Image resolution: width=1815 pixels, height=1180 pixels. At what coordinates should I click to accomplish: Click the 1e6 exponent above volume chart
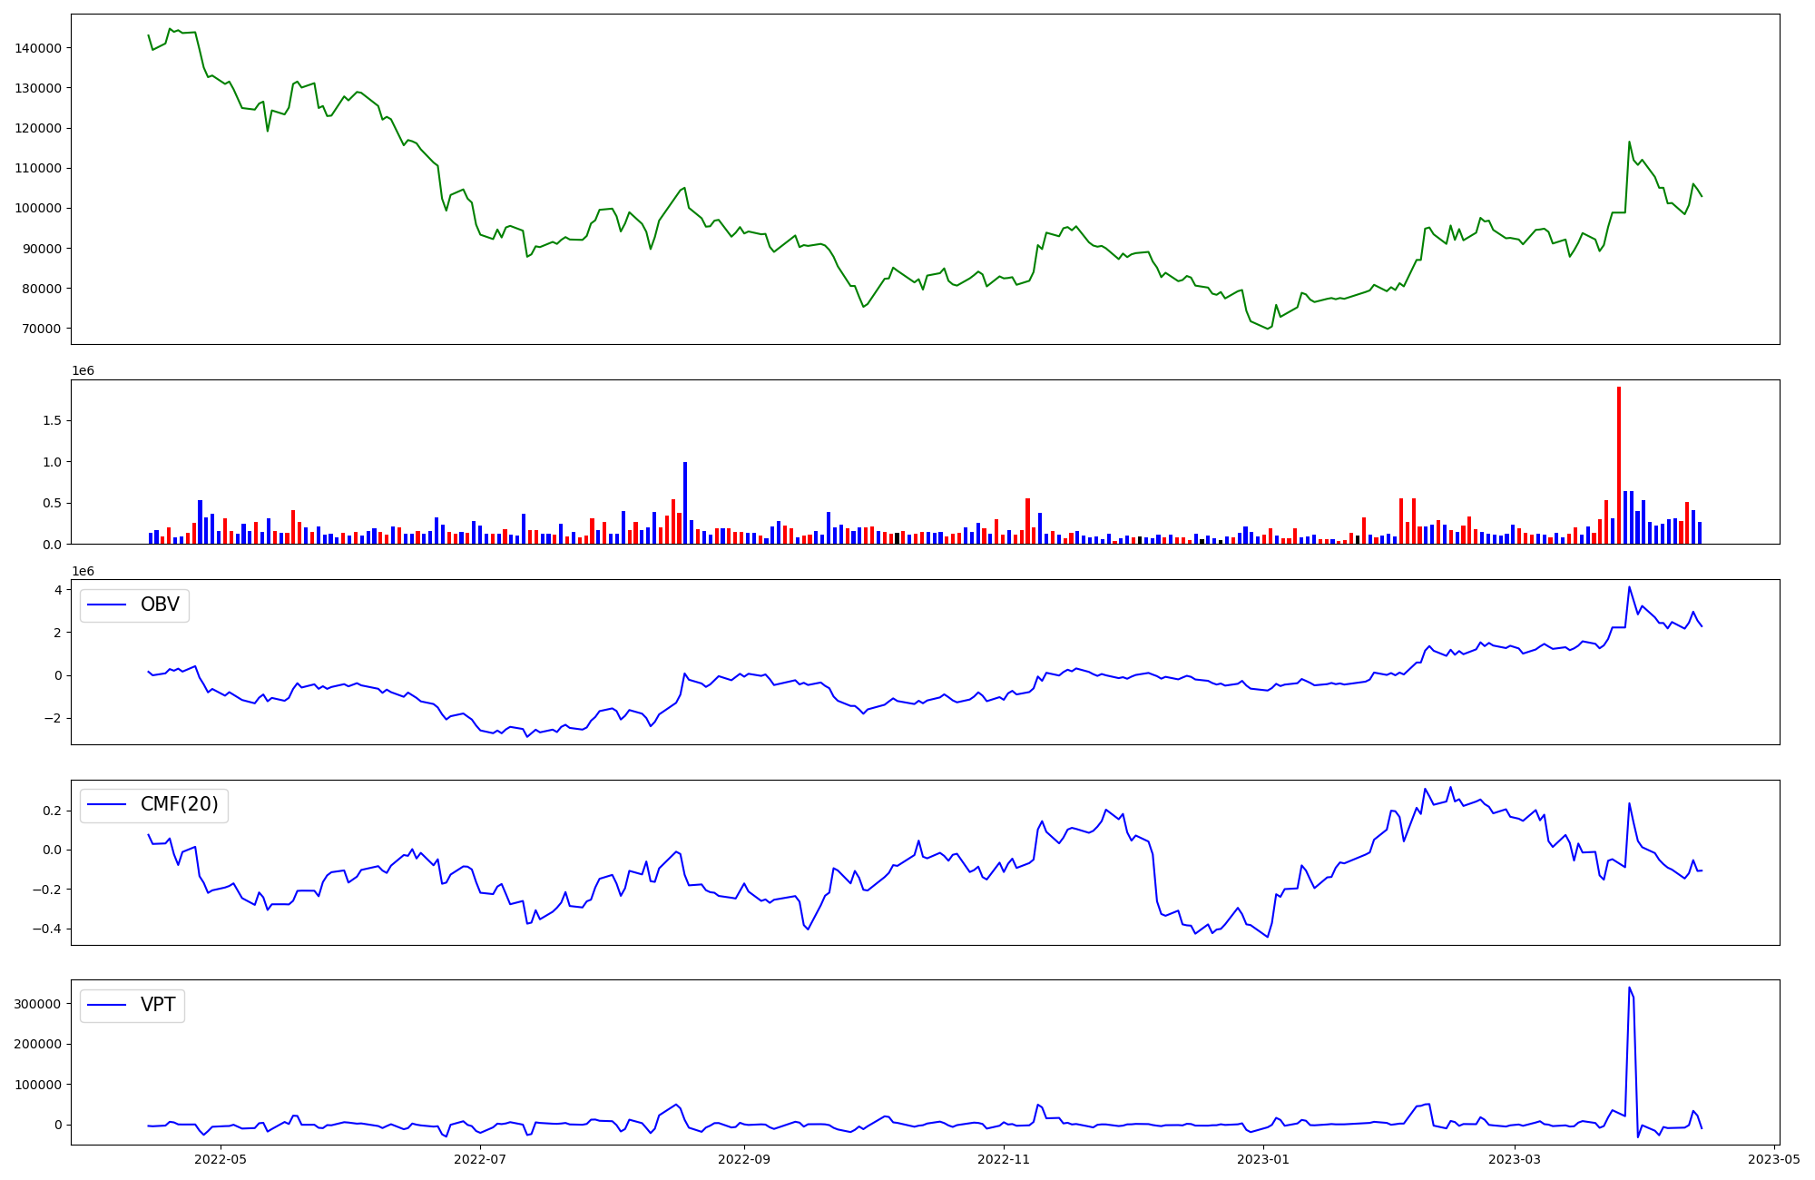point(83,371)
